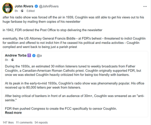Click John Rivers verified badge icon
This screenshot has width=151, height=125.
pyautogui.click(x=36, y=6)
